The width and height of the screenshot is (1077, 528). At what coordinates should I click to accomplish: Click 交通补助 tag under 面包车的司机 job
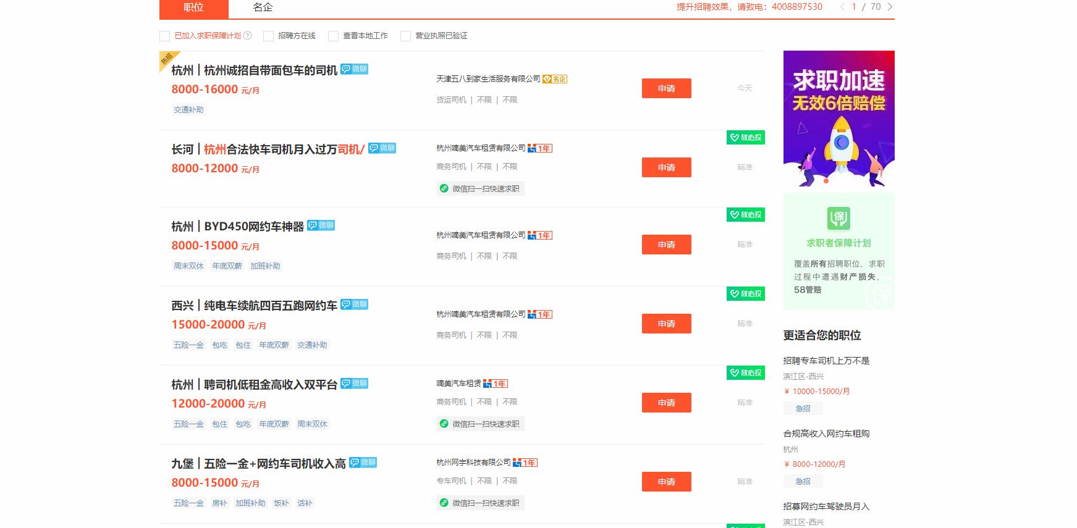(x=188, y=110)
